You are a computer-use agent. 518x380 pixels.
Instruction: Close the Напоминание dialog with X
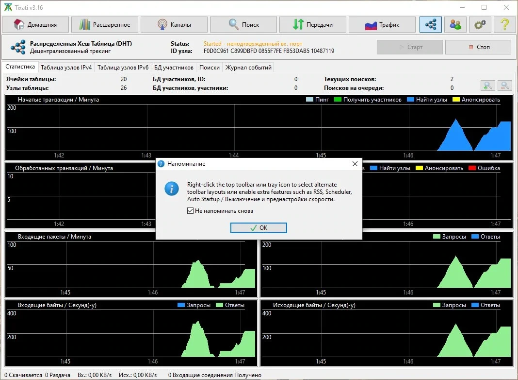click(355, 164)
